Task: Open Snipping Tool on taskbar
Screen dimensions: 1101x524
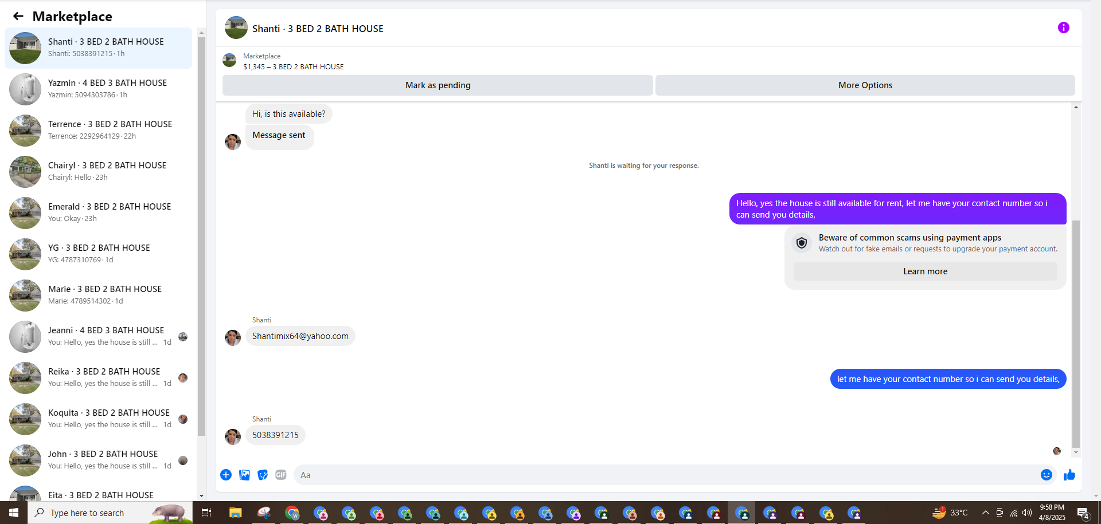Action: (264, 513)
